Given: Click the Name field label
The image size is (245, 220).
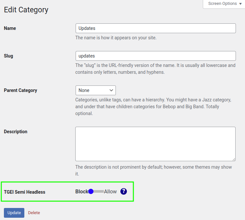Looking at the screenshot, I should [x=10, y=28].
